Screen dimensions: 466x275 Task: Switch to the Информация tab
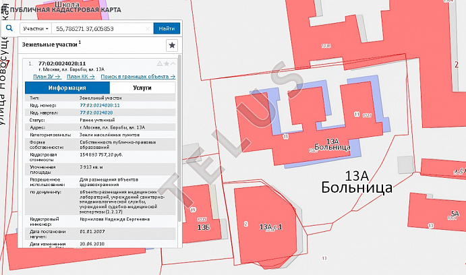pyautogui.click(x=67, y=88)
